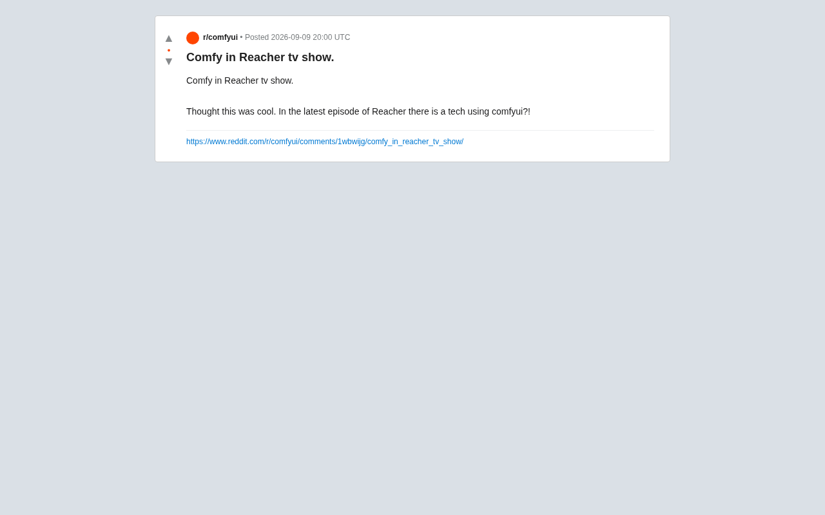Click the orange r/comfyui community avatar
This screenshot has height=515, width=825.
pos(193,38)
